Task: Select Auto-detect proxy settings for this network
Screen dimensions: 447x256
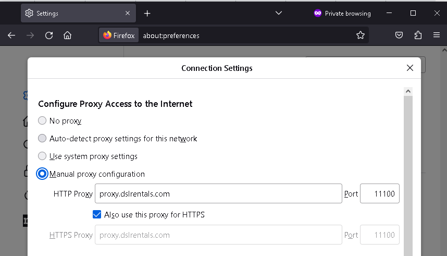Action: click(x=42, y=138)
